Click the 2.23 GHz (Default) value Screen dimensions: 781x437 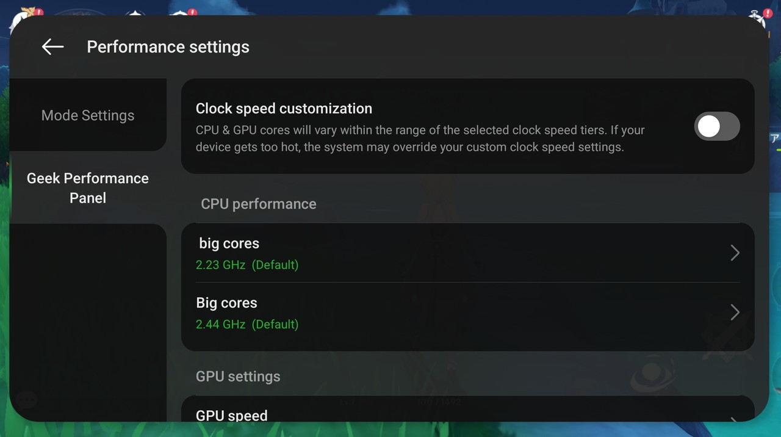pyautogui.click(x=247, y=265)
